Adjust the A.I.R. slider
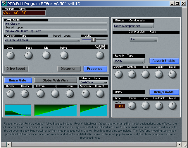 [x=93, y=40]
